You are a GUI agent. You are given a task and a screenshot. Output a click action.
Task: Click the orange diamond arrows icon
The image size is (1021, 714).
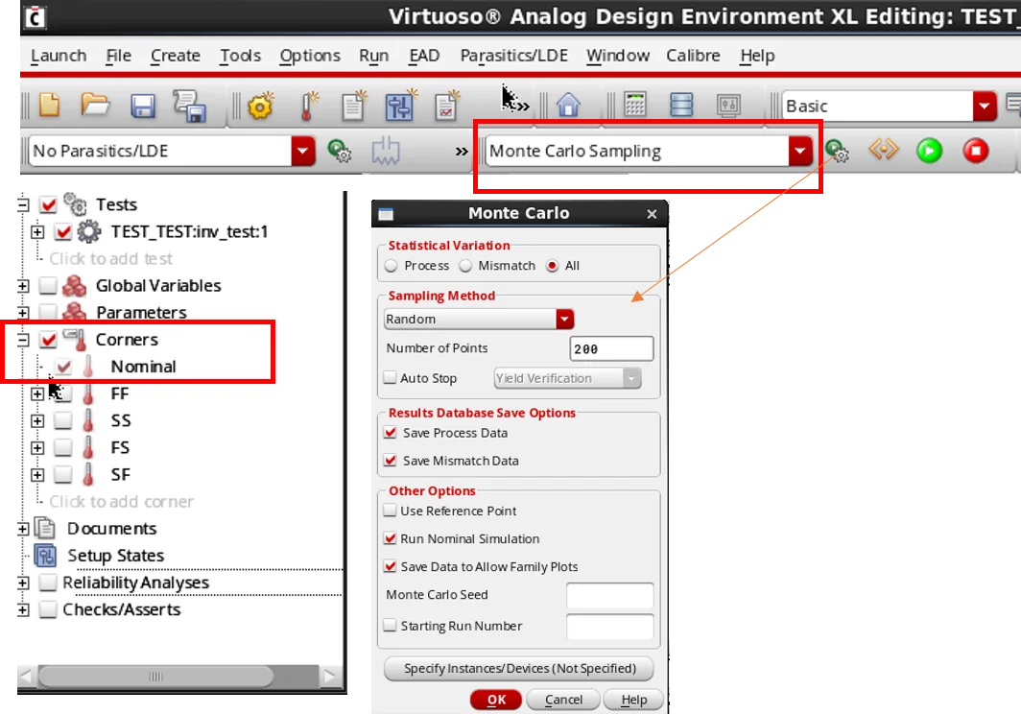tap(883, 150)
